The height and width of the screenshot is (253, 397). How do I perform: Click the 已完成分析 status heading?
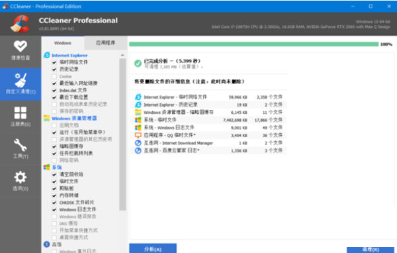click(172, 61)
